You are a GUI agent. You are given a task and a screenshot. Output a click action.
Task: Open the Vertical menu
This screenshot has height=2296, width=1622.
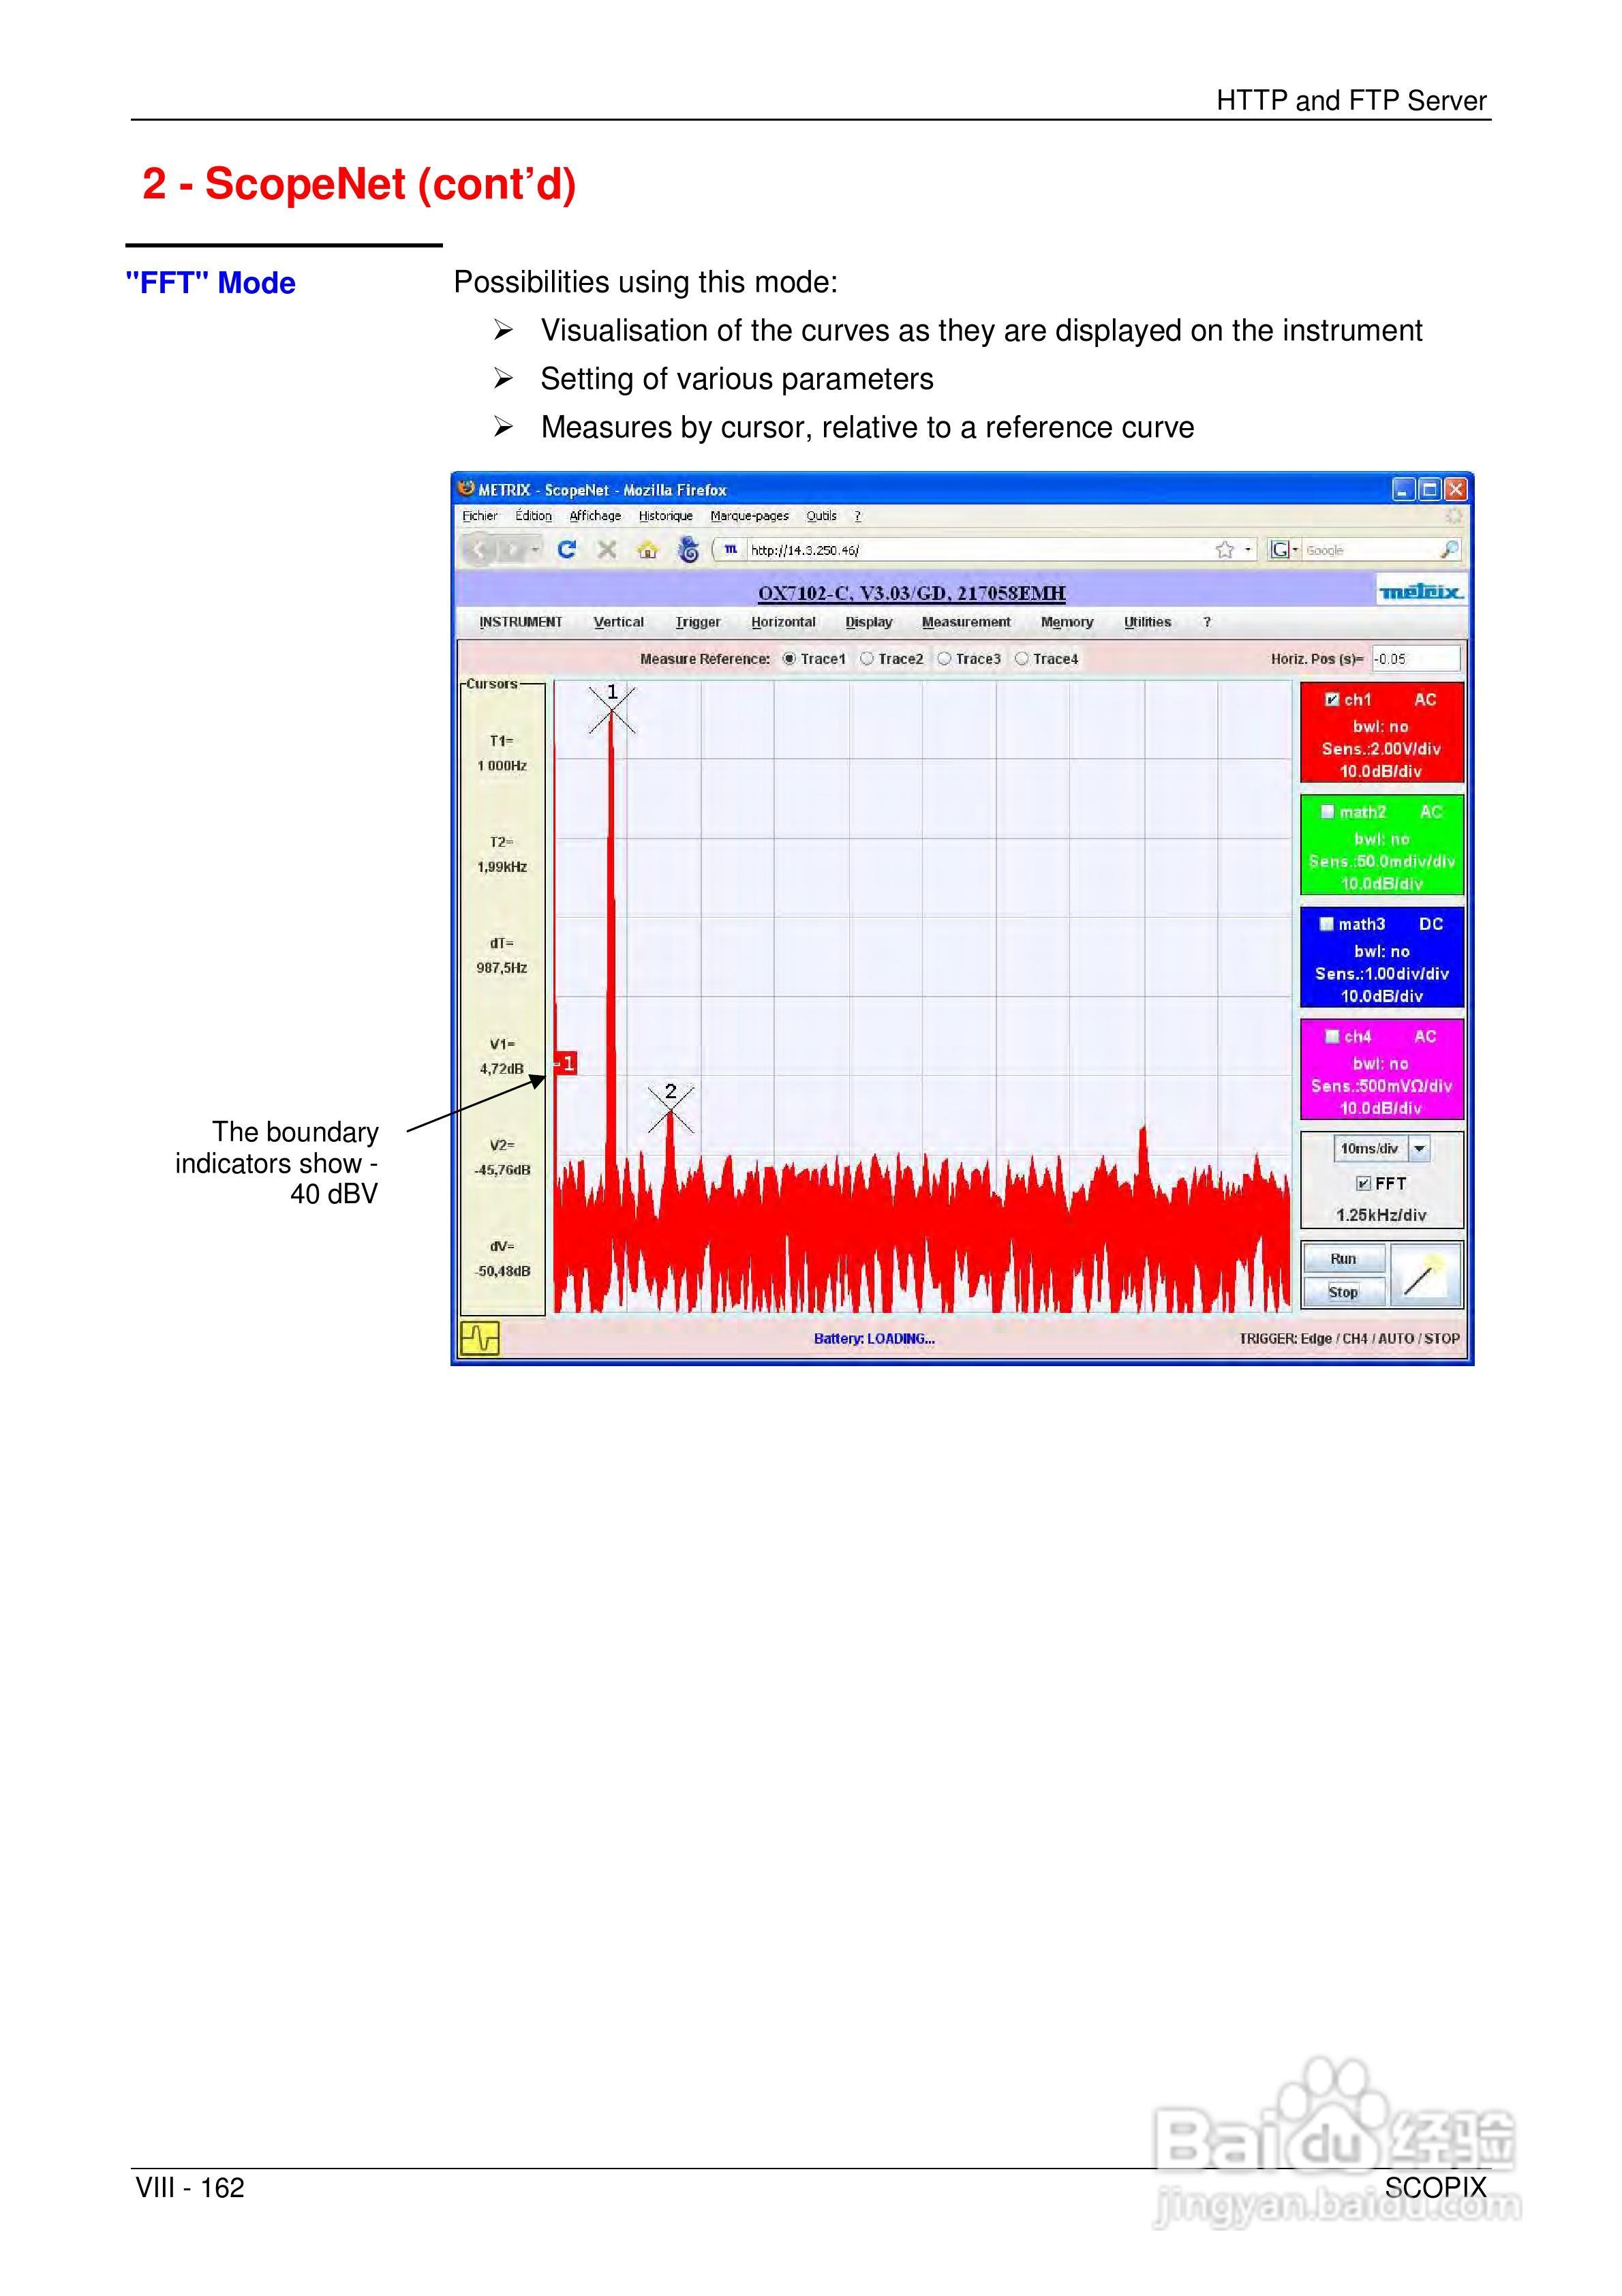[618, 622]
